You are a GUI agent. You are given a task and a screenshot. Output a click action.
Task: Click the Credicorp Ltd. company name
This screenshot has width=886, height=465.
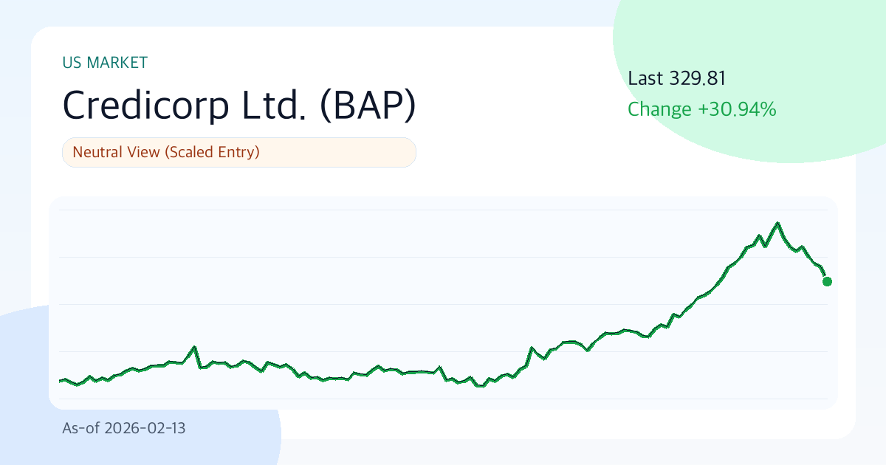click(184, 106)
